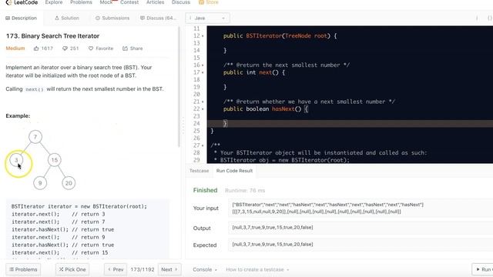
Task: Click the Your input text box
Action: [x=361, y=209]
